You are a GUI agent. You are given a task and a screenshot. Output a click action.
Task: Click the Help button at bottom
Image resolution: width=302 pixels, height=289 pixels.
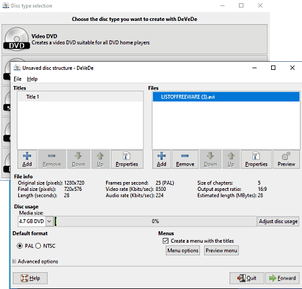point(30,278)
